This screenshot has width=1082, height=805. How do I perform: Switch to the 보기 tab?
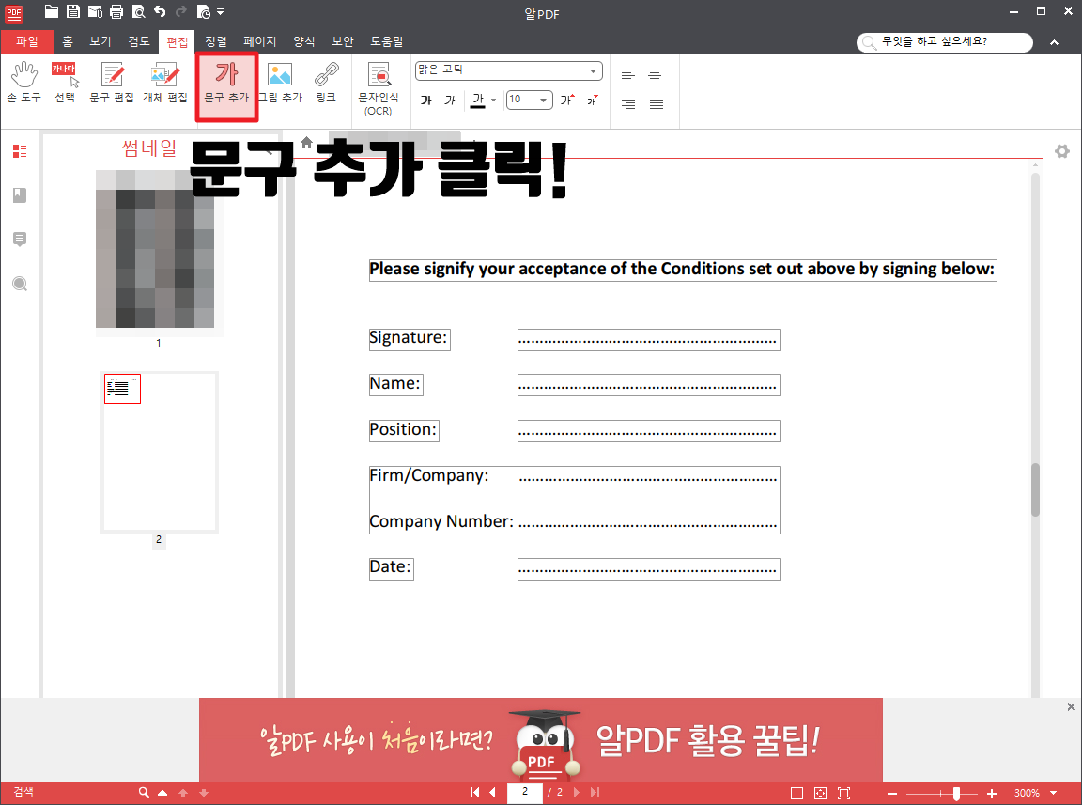(100, 41)
